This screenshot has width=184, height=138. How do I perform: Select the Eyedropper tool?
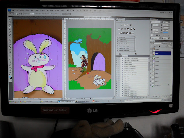coord(10,32)
